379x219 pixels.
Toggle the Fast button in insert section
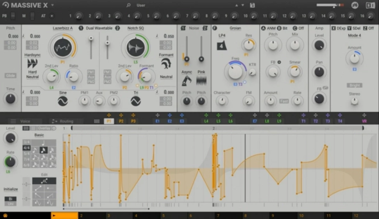284,101
